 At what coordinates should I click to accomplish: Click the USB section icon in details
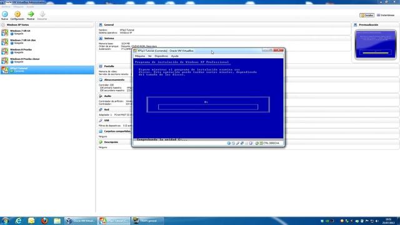(101, 120)
